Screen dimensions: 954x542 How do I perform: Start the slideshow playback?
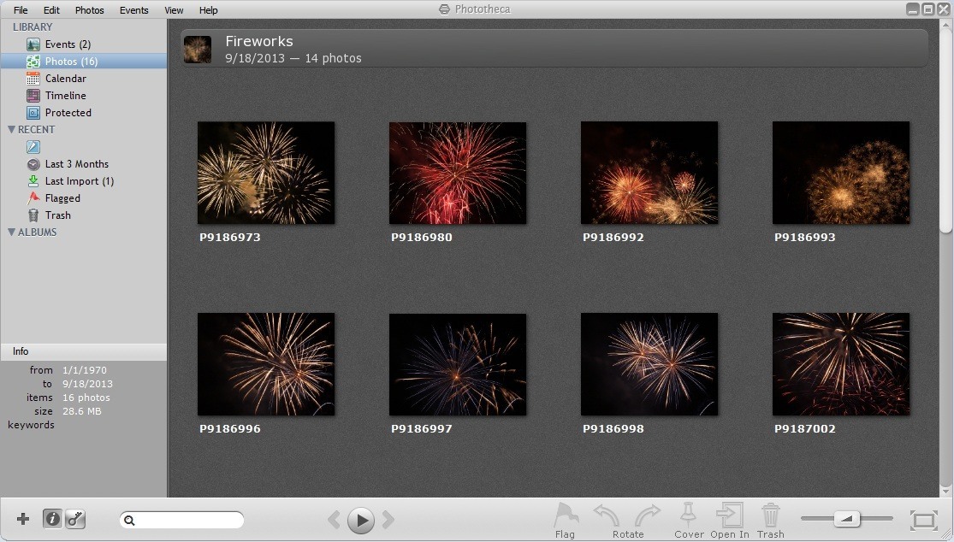point(360,519)
